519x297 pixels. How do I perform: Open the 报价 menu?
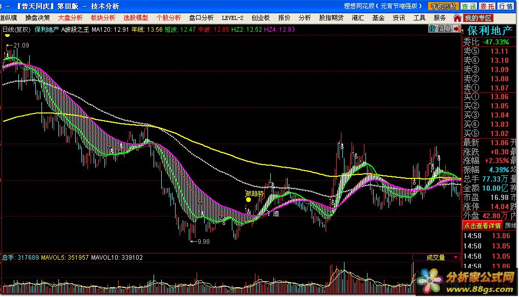284,18
